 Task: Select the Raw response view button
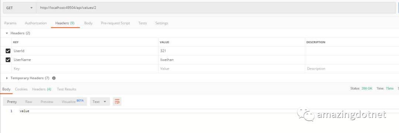pos(29,102)
